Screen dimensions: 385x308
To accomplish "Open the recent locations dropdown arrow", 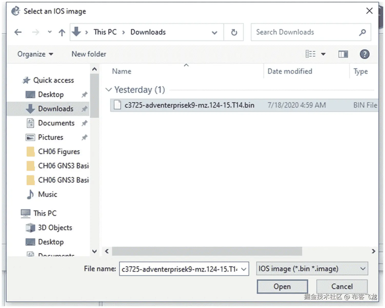I will (50, 32).
